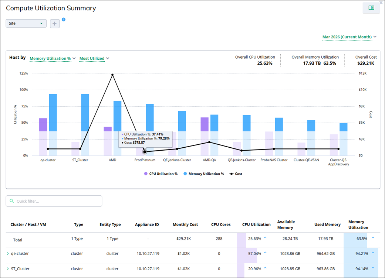Image resolution: width=385 pixels, height=278 pixels.
Task: Expand the qe-cluster row
Action: 8,254
